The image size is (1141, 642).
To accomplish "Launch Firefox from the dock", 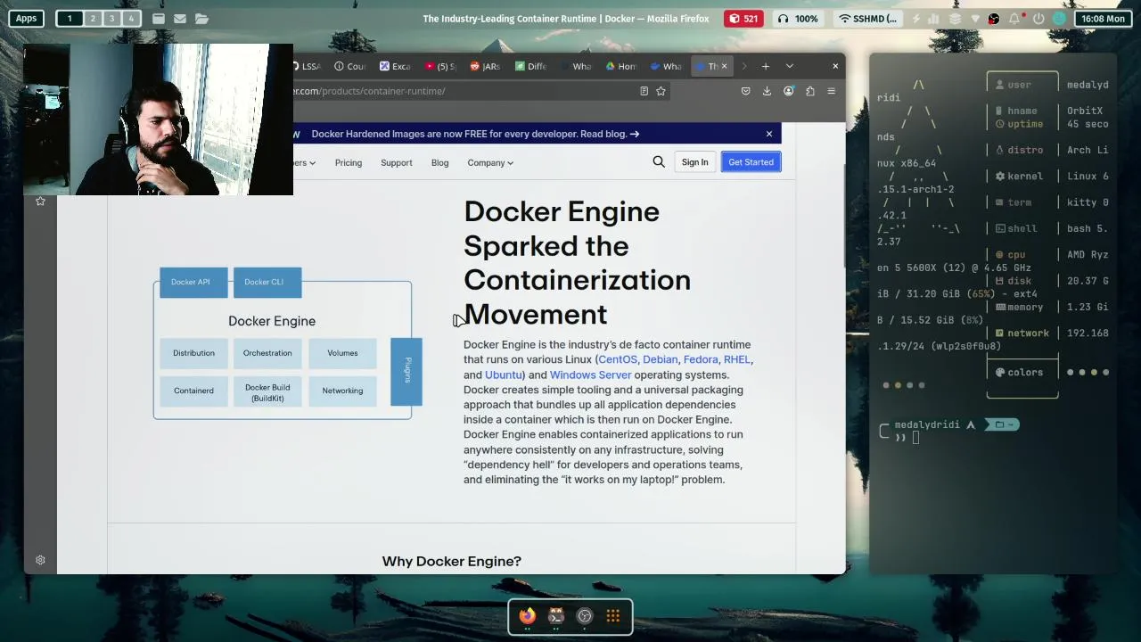I will click(x=528, y=616).
